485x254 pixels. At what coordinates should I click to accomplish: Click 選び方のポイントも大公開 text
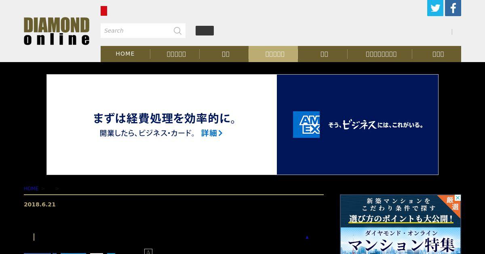pyautogui.click(x=401, y=219)
